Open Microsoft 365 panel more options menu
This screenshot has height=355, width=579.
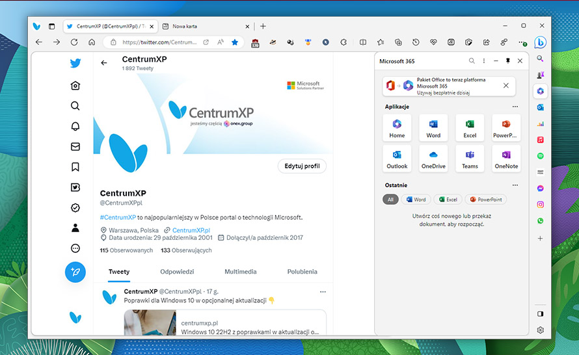click(484, 61)
